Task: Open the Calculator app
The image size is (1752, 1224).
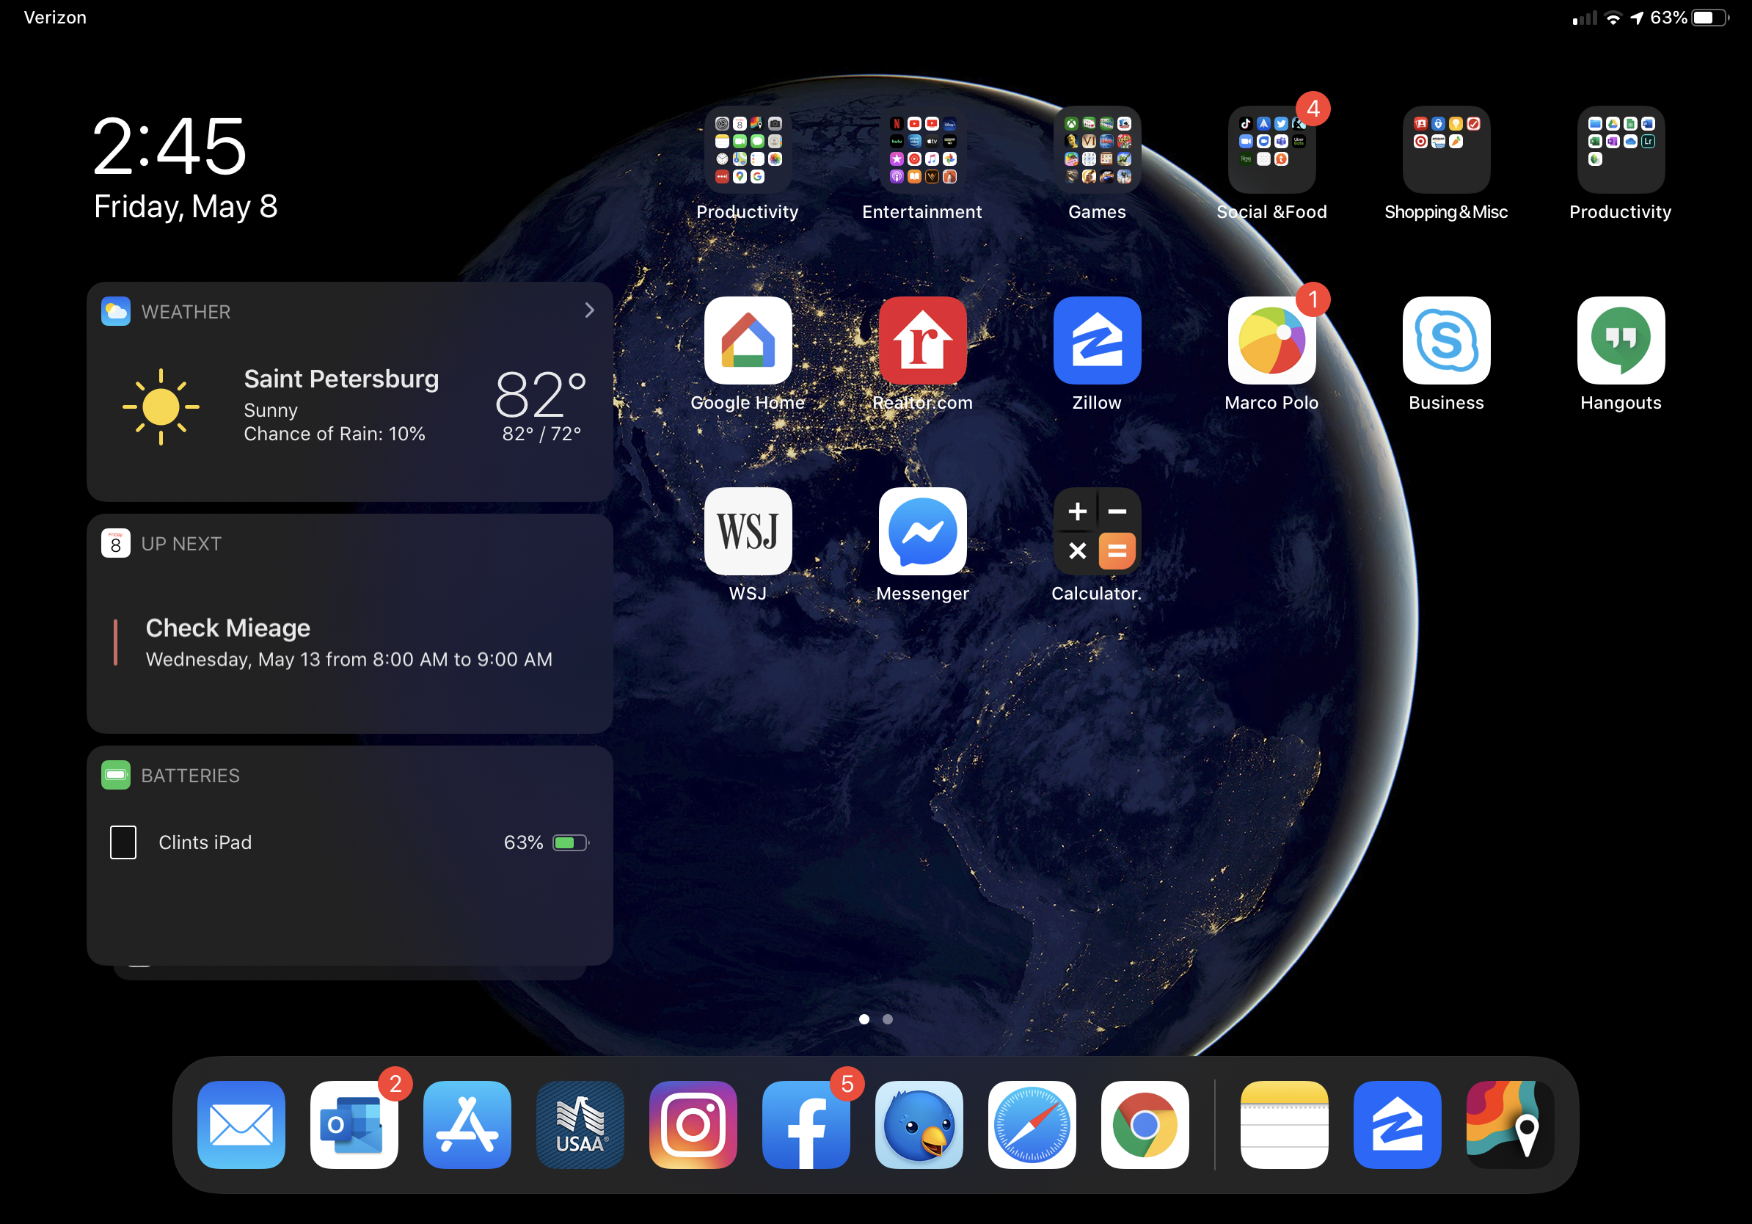Action: point(1097,531)
